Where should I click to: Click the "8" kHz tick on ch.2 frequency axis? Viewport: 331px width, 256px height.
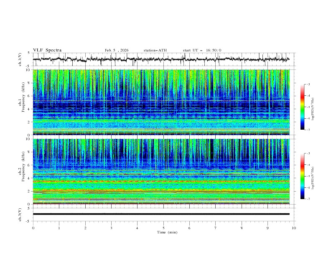click(x=29, y=152)
